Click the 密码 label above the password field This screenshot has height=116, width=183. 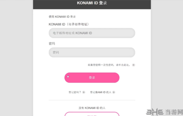52,44
